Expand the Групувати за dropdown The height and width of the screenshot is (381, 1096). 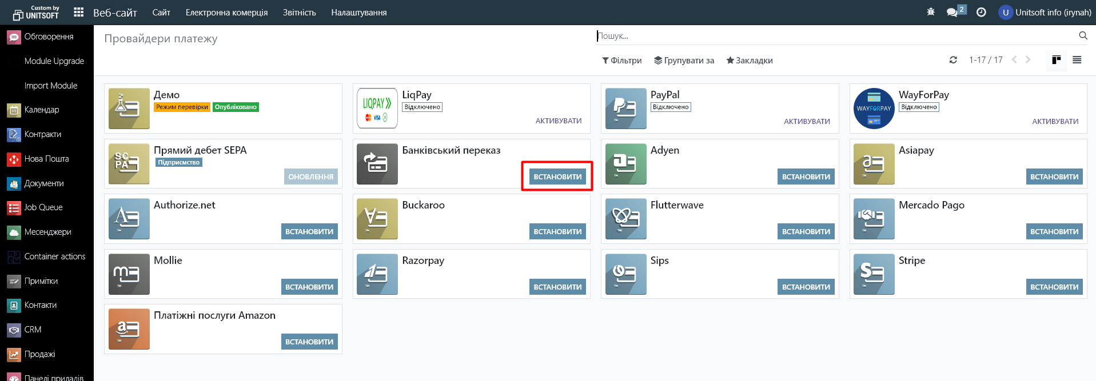click(684, 61)
